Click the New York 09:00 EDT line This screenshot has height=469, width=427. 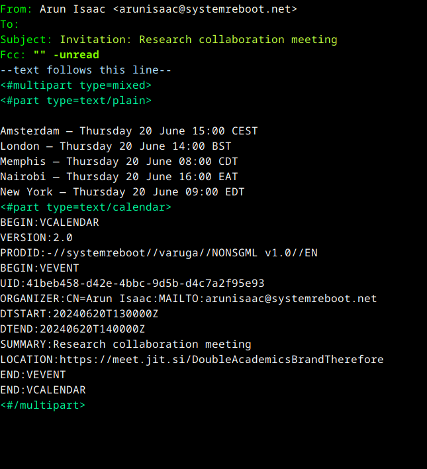122,192
